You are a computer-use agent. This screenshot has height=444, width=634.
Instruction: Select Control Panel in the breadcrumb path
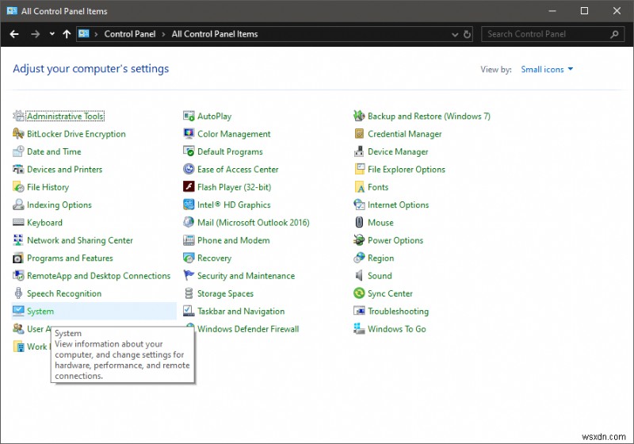point(129,34)
